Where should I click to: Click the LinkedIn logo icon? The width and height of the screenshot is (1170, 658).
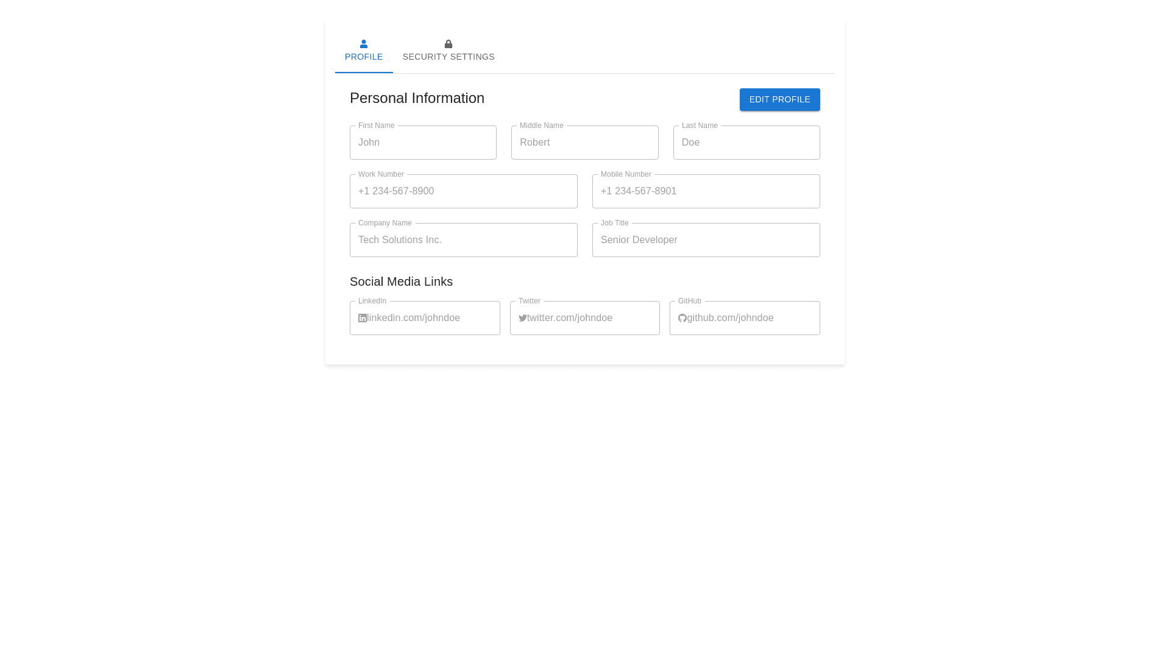pos(363,318)
